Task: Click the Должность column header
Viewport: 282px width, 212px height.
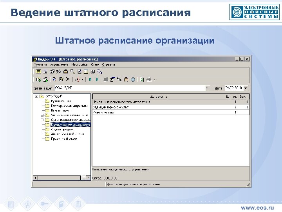Action: coord(159,97)
